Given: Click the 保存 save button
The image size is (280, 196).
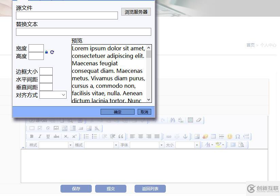Looking at the screenshot, I should coord(76,189).
